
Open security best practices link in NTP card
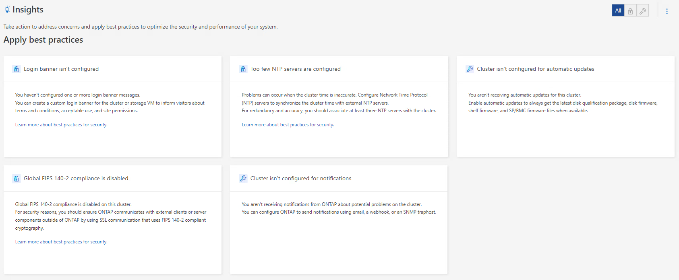tap(288, 125)
